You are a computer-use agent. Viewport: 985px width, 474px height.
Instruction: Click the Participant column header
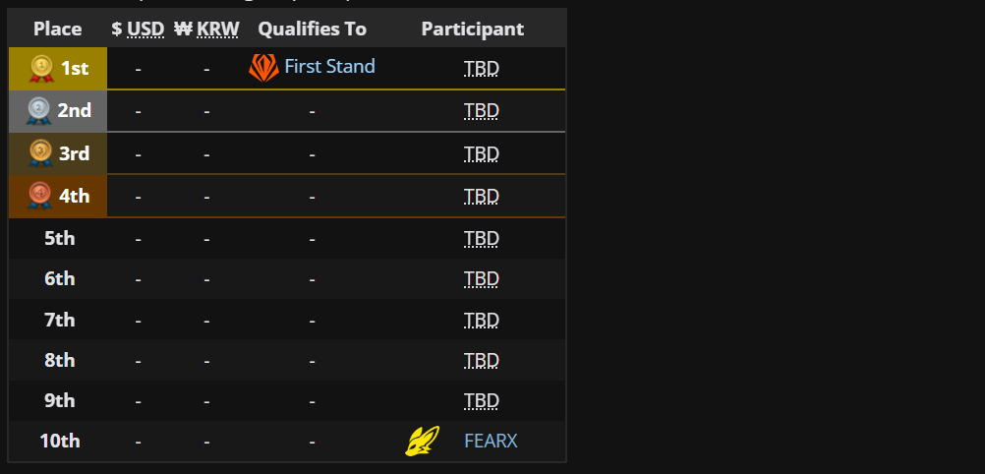473,29
